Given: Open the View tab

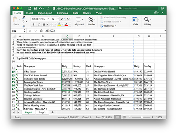Looking at the screenshot, I should pyautogui.click(x=99, y=13).
